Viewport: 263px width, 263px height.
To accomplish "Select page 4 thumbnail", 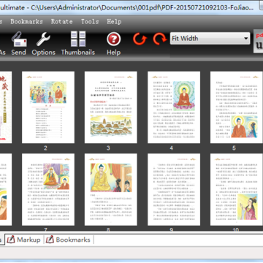I will (x=174, y=107).
